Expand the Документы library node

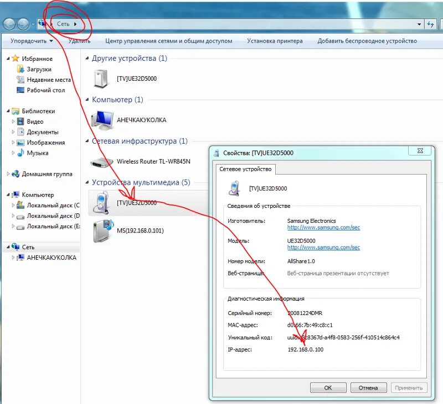[x=13, y=132]
